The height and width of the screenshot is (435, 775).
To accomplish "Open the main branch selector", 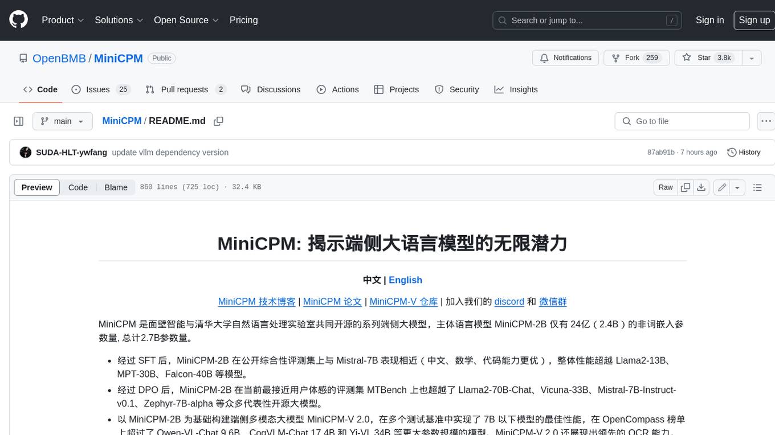I will pos(63,121).
